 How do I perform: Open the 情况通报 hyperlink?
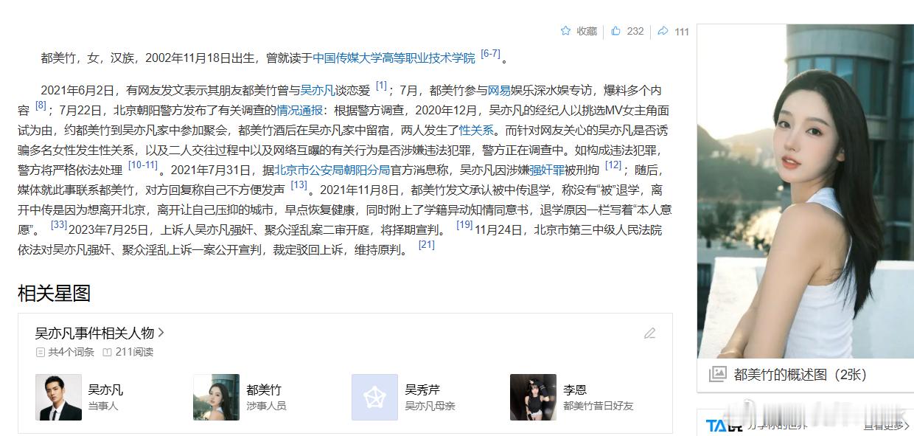pyautogui.click(x=299, y=111)
